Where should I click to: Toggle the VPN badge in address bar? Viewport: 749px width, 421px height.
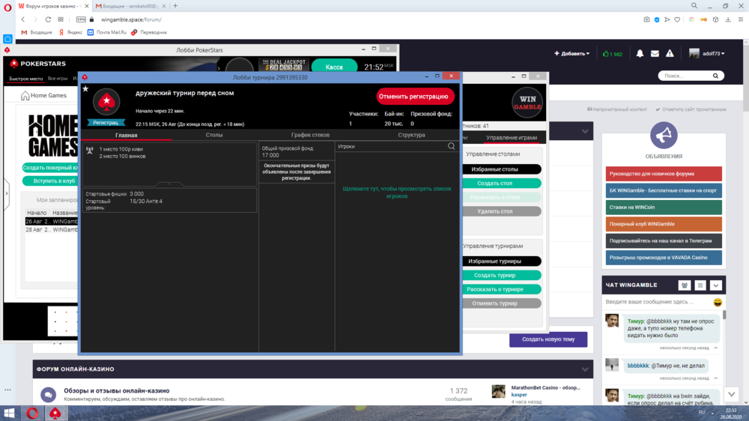[80, 19]
